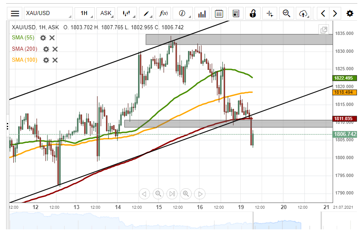Remove the SMA (55) indicator

click(52, 38)
